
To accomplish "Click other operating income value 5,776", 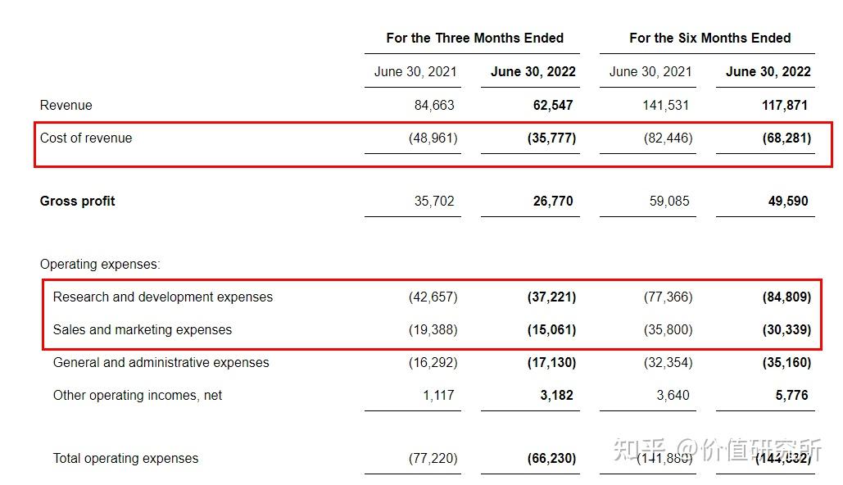I will [791, 395].
